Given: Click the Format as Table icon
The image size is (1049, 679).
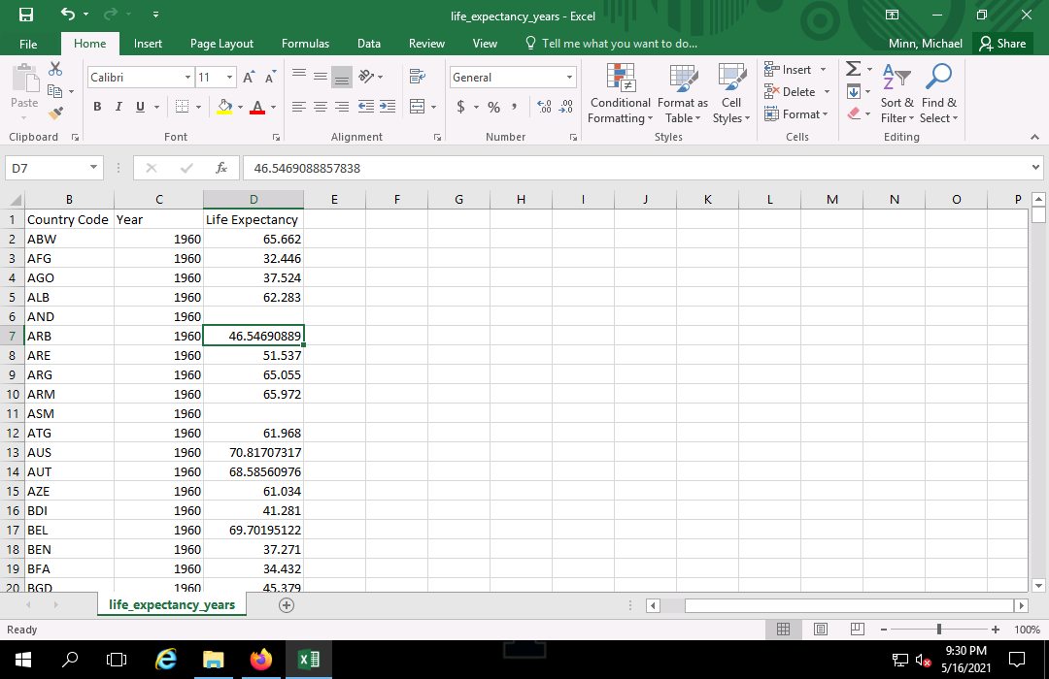Looking at the screenshot, I should click(682, 93).
